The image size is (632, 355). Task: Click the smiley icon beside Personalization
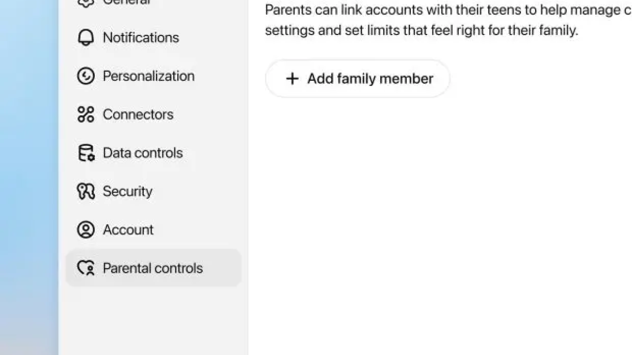coord(86,76)
